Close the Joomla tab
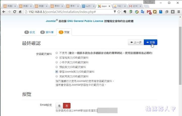182x116 pixels. [x=109, y=6]
